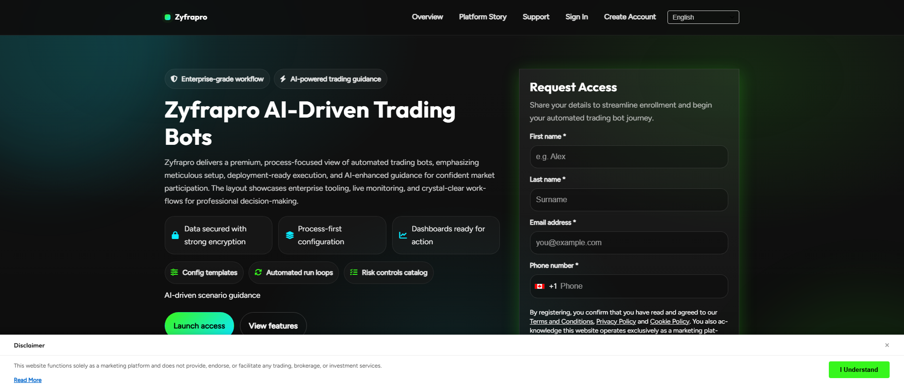Click the checklist icon in Risk controls catalog

click(354, 272)
